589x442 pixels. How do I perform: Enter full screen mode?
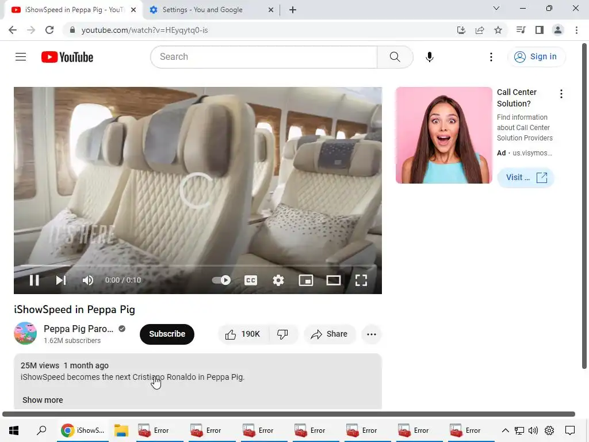coord(361,280)
